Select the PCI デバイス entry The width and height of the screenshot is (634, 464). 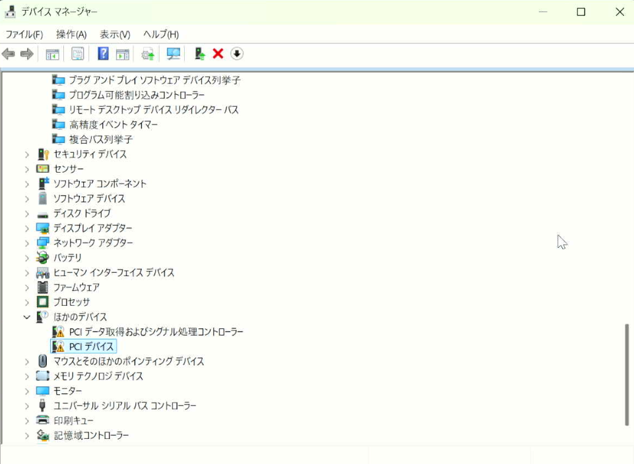click(x=92, y=347)
